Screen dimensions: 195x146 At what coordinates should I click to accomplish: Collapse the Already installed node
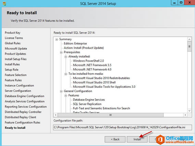66,57
